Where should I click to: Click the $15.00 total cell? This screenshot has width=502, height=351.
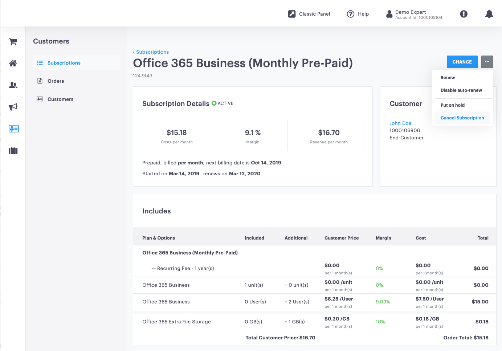pos(480,302)
